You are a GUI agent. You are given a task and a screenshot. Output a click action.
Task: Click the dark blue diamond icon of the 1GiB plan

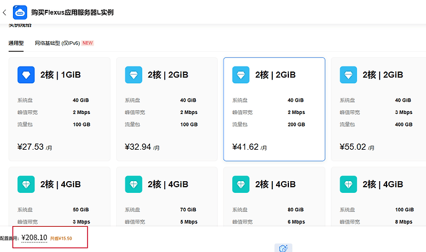click(x=26, y=75)
